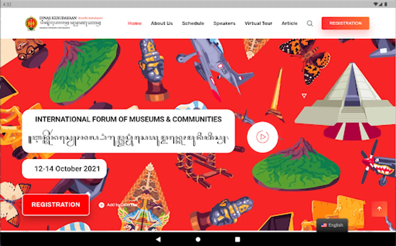Play the video with the circular play button
396x246 pixels.
coord(262,137)
